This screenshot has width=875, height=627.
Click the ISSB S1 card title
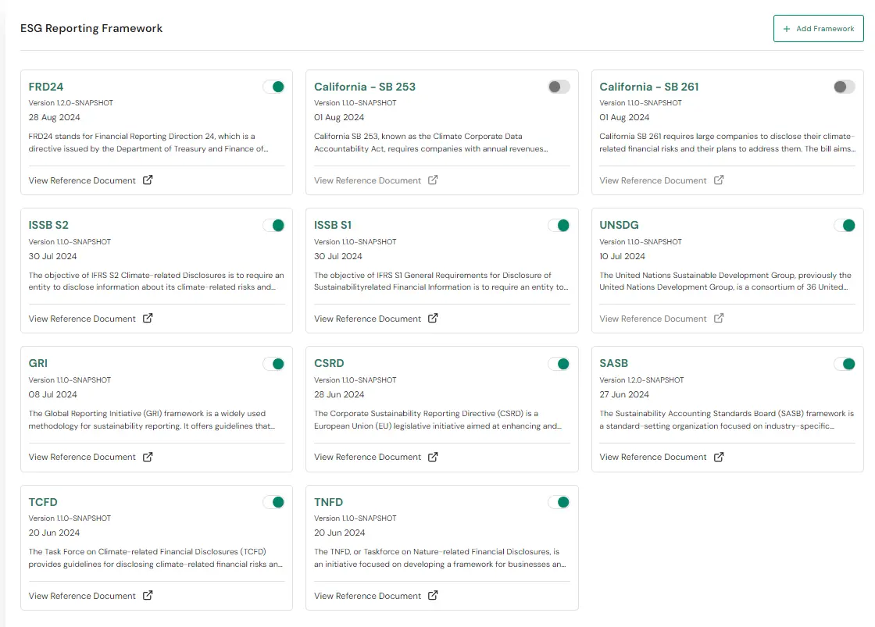point(333,225)
